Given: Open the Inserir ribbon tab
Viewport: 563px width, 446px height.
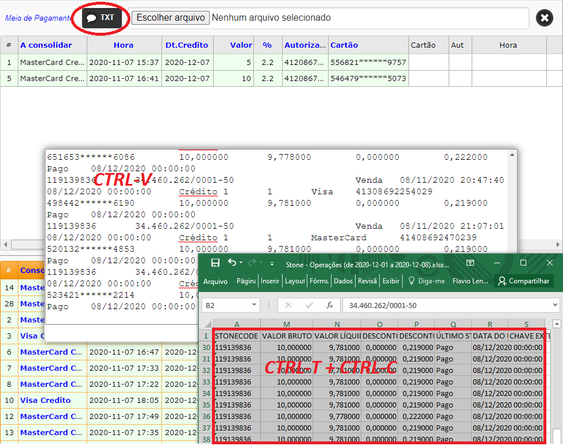Looking at the screenshot, I should 270,281.
